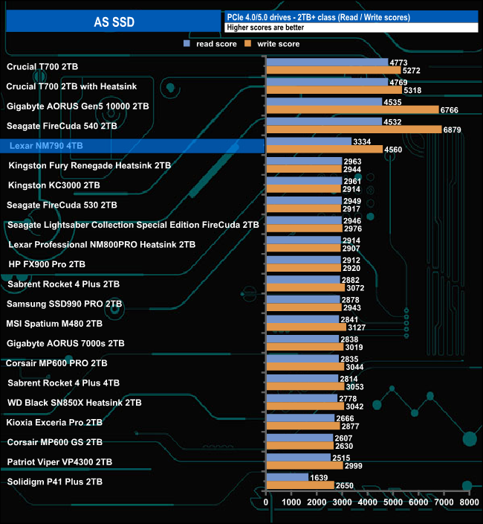
Task: Click the Solidigm write score value 2650
Action: click(345, 485)
